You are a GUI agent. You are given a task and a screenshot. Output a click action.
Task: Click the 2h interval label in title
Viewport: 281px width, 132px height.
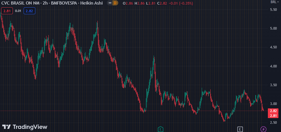[45, 3]
